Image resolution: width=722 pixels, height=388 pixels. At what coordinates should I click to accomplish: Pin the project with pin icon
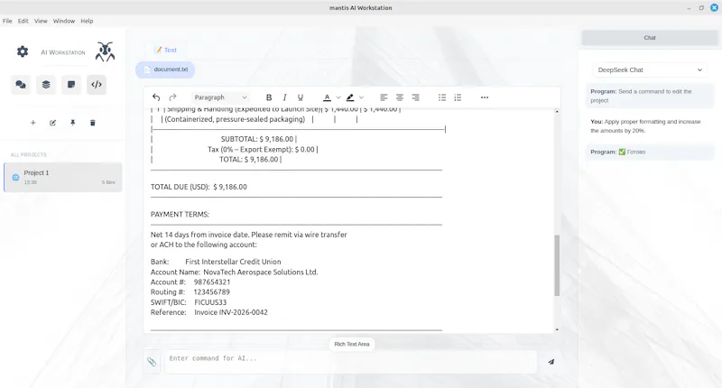(73, 123)
